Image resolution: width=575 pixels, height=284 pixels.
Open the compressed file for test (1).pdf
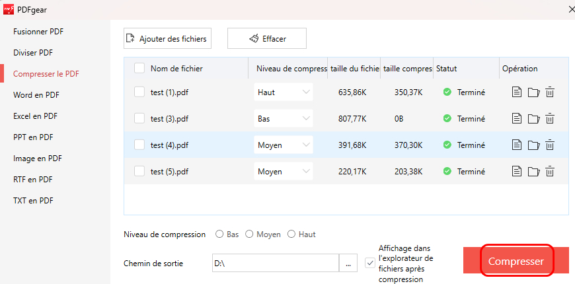point(517,92)
